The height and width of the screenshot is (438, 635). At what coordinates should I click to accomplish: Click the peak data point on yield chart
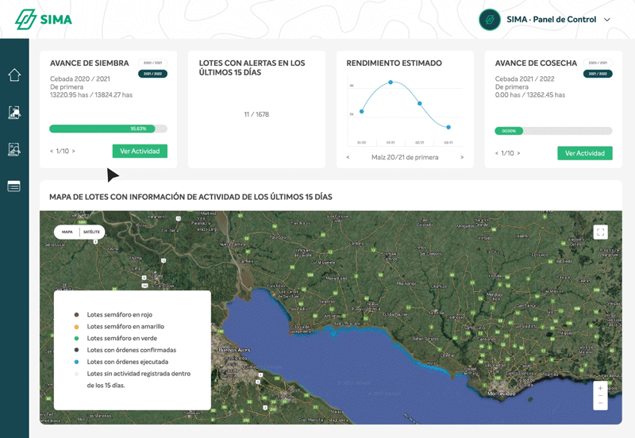(x=391, y=82)
